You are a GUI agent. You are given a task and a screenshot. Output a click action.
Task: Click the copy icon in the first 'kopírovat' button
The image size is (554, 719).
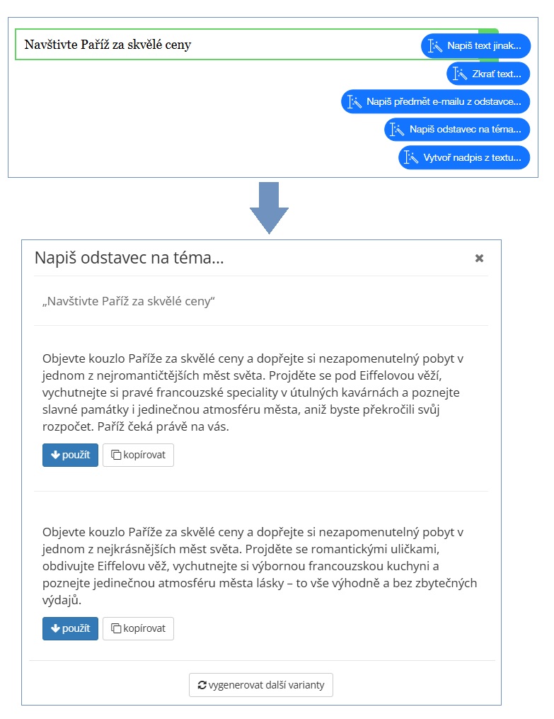[x=116, y=455]
